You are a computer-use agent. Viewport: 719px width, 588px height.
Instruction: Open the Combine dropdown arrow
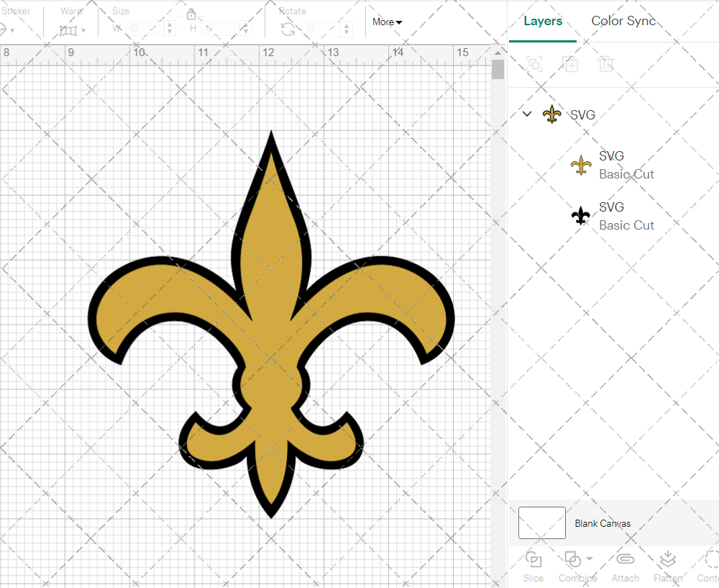590,558
